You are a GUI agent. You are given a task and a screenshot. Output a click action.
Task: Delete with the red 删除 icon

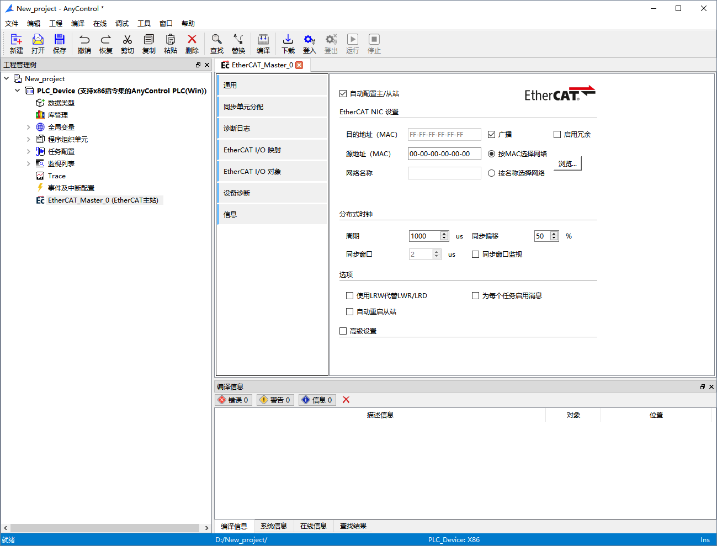[192, 43]
